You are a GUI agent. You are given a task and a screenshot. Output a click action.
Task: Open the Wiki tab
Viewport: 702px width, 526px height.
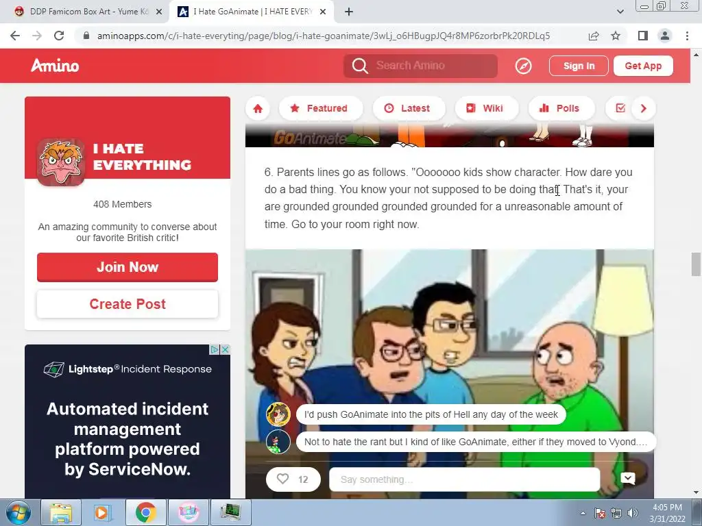pos(487,108)
